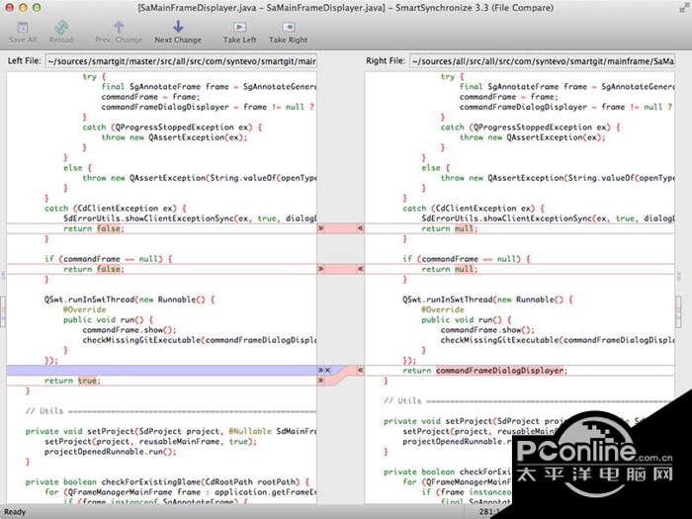Click the 281:1 cursor position in status bar
Viewport: 692px width, 519px height.
pos(489,512)
